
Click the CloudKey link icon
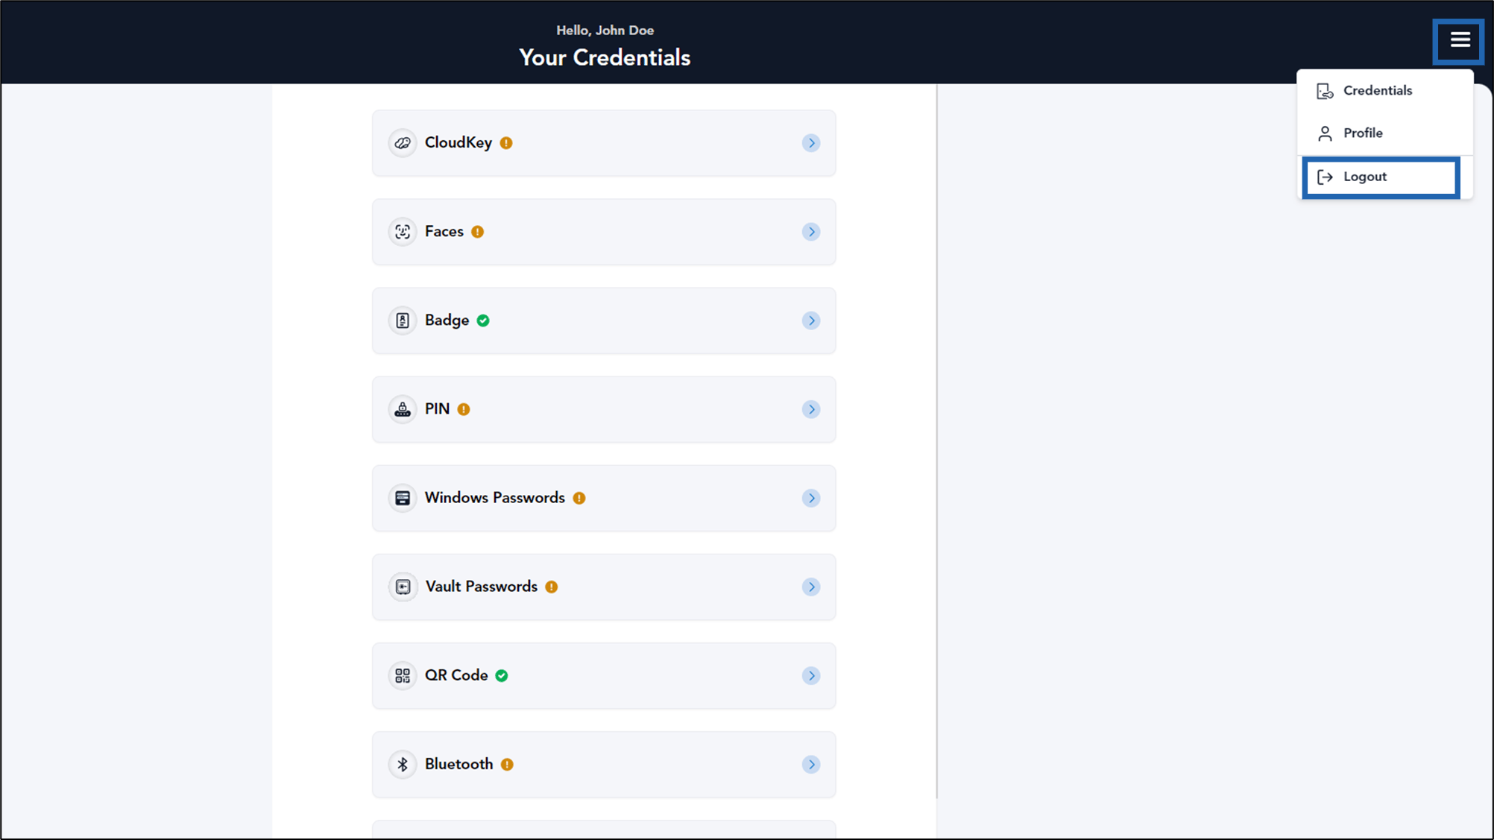coord(403,143)
